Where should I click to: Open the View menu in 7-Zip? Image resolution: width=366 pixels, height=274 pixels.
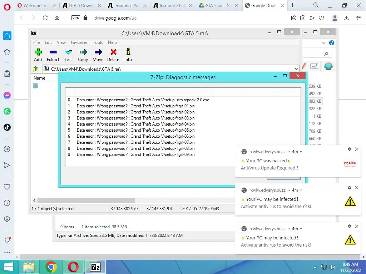click(x=61, y=42)
